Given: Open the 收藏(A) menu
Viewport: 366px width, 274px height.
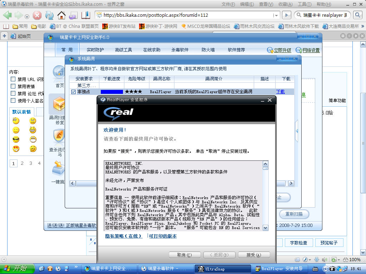Looking at the screenshot, I should pyautogui.click(x=285, y=4).
